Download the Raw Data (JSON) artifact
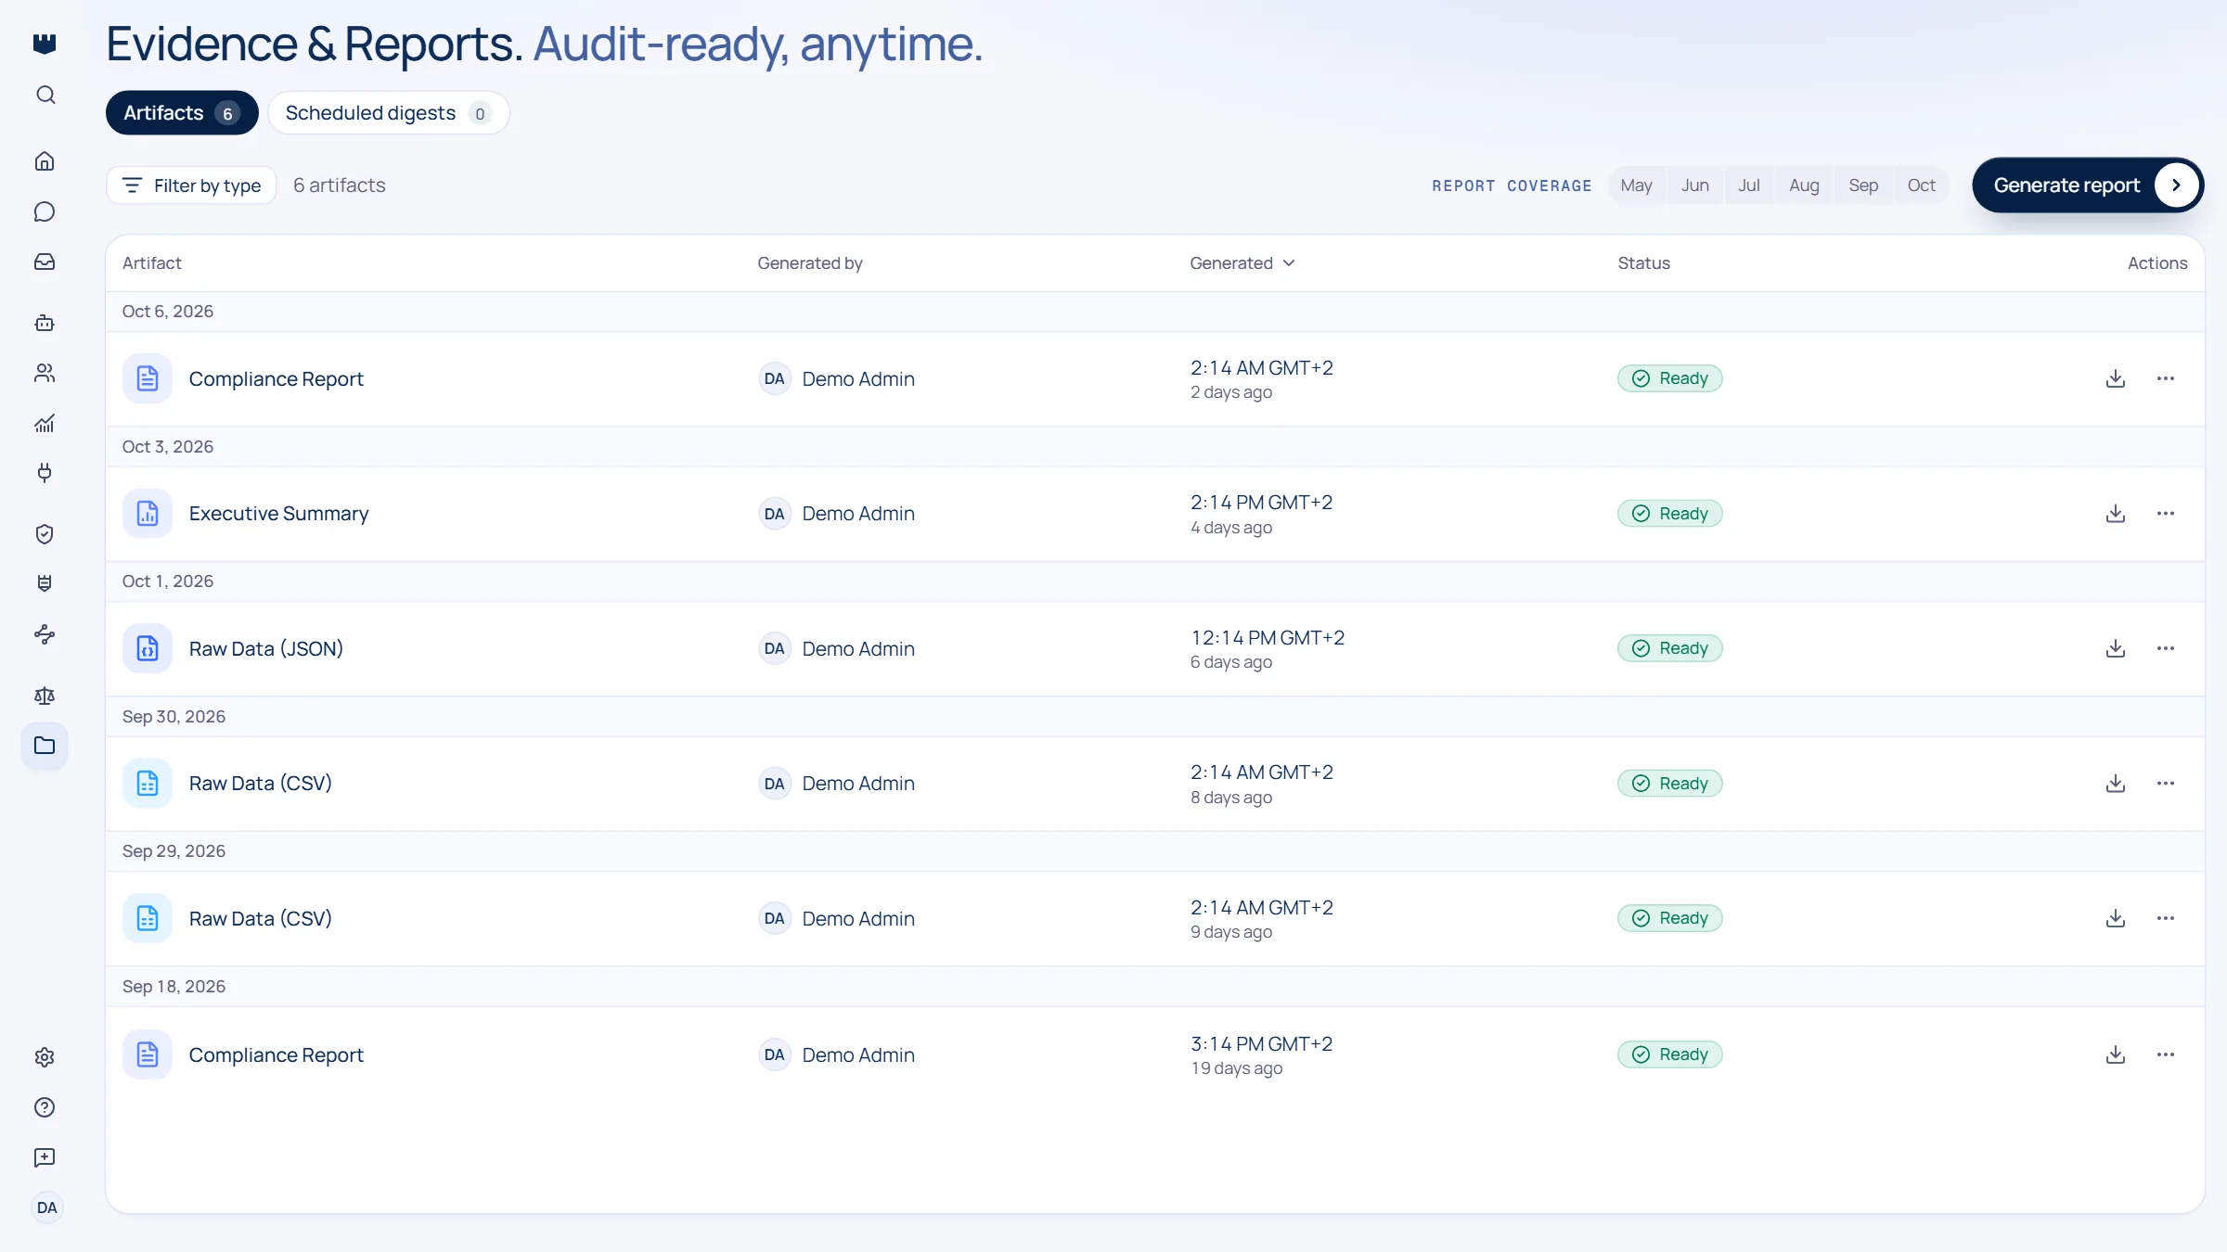 [2116, 648]
